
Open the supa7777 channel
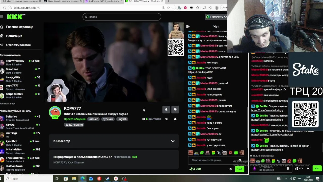click(x=20, y=87)
